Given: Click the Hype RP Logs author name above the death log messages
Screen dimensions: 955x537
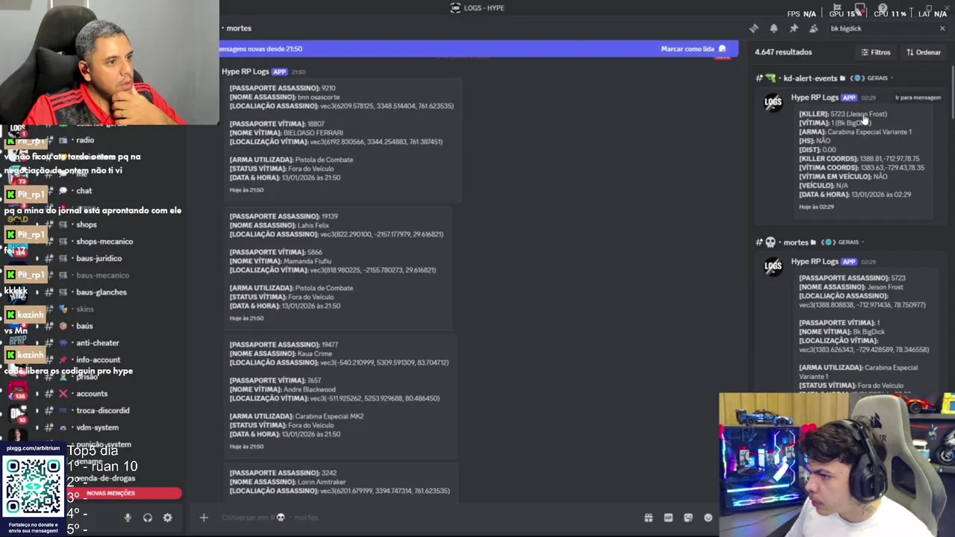Looking at the screenshot, I should 245,72.
